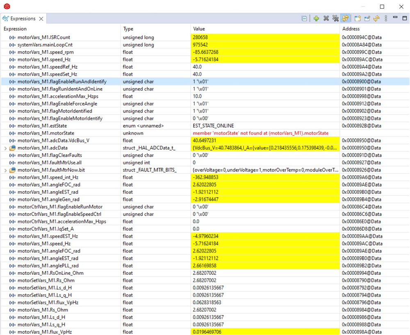Click the Pin to Debug Context icon
The image size is (410, 335).
pos(367,19)
